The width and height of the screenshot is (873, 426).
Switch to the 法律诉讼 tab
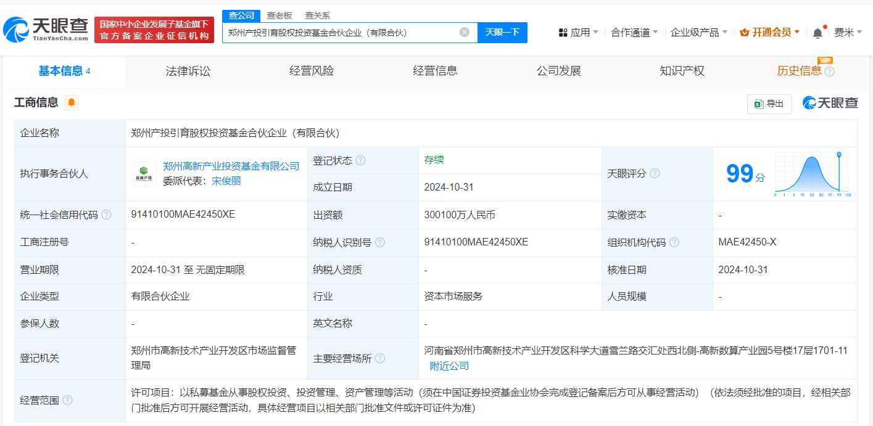[x=188, y=71]
